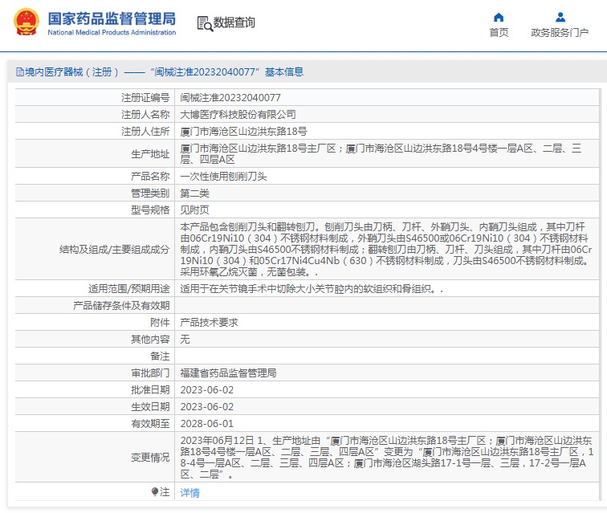The height and width of the screenshot is (513, 607).
Task: Click the 备注 row label
Action: tap(160, 356)
